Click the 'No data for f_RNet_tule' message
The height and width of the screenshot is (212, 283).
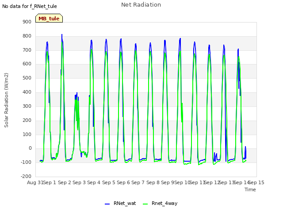coord(30,6)
